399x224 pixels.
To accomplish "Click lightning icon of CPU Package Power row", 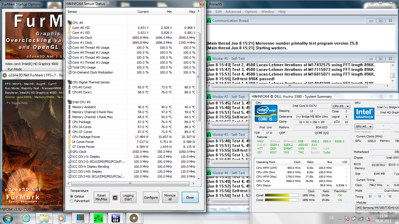I will tap(70, 137).
